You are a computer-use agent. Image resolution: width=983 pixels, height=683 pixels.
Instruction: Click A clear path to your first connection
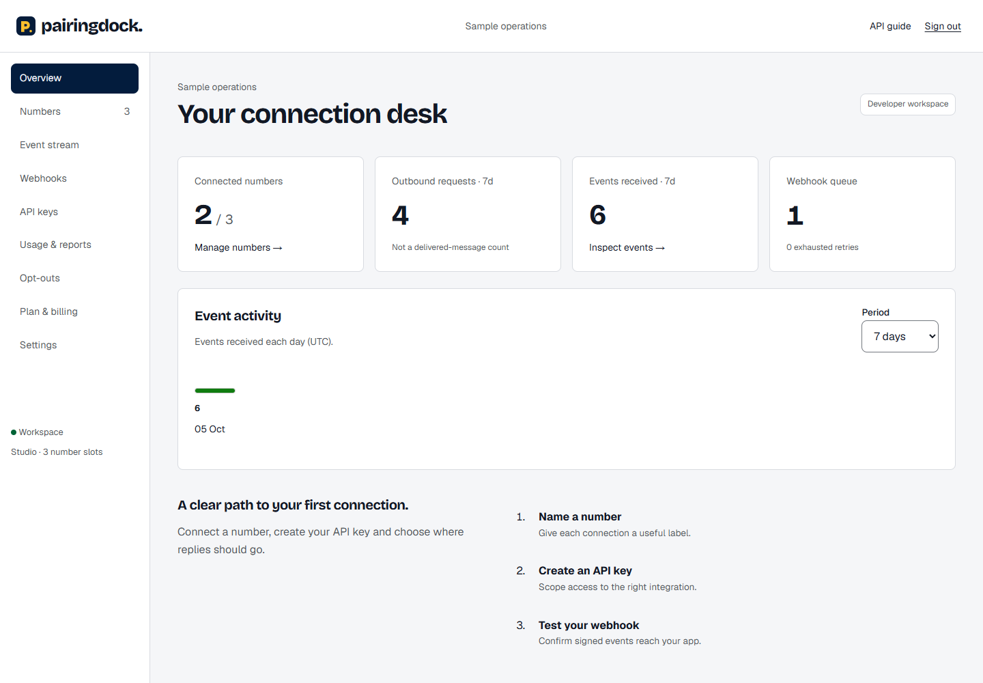pyautogui.click(x=293, y=505)
